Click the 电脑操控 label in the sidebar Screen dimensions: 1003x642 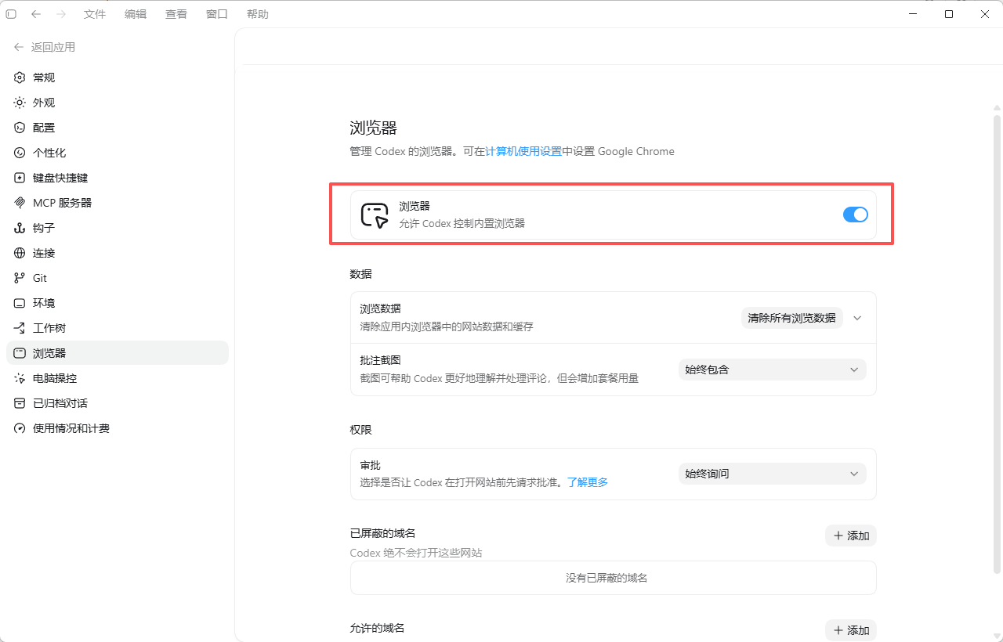[x=55, y=378]
